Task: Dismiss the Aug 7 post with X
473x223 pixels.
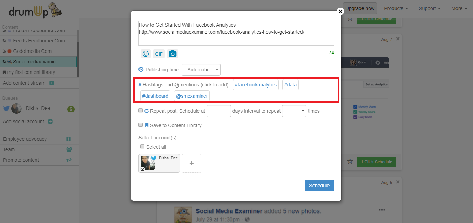Action: [x=398, y=39]
